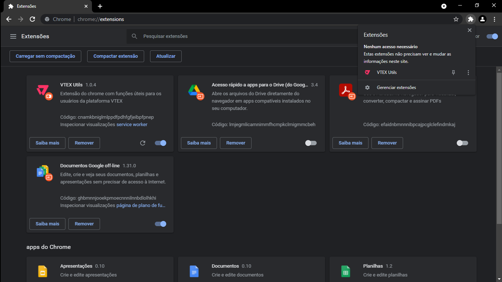Focus the Pesquisar extensões search field
This screenshot has height=282, width=502.
click(243, 36)
